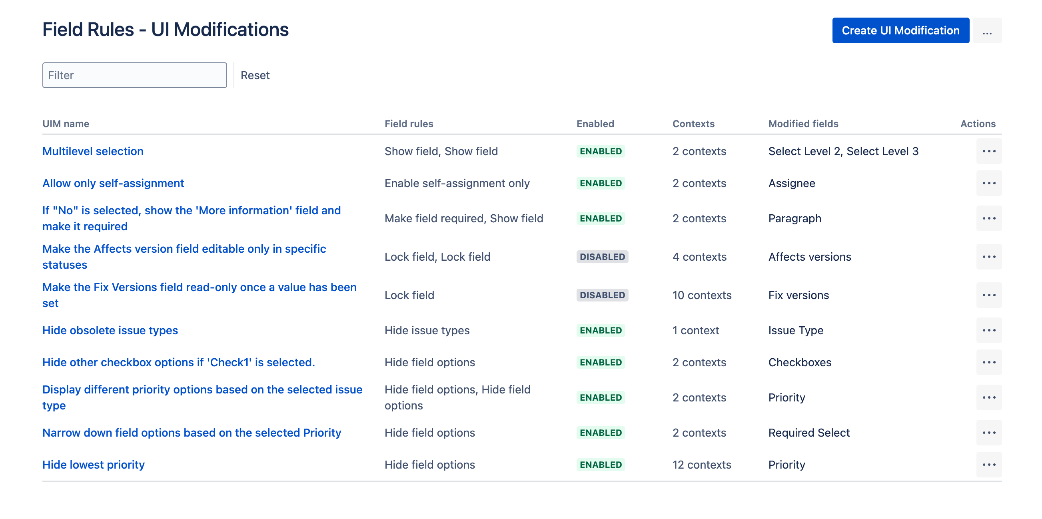This screenshot has width=1042, height=519.
Task: Open Narrow down field options UIM link
Action: (x=192, y=433)
